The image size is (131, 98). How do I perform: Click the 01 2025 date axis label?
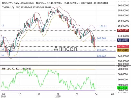[x=58, y=95]
